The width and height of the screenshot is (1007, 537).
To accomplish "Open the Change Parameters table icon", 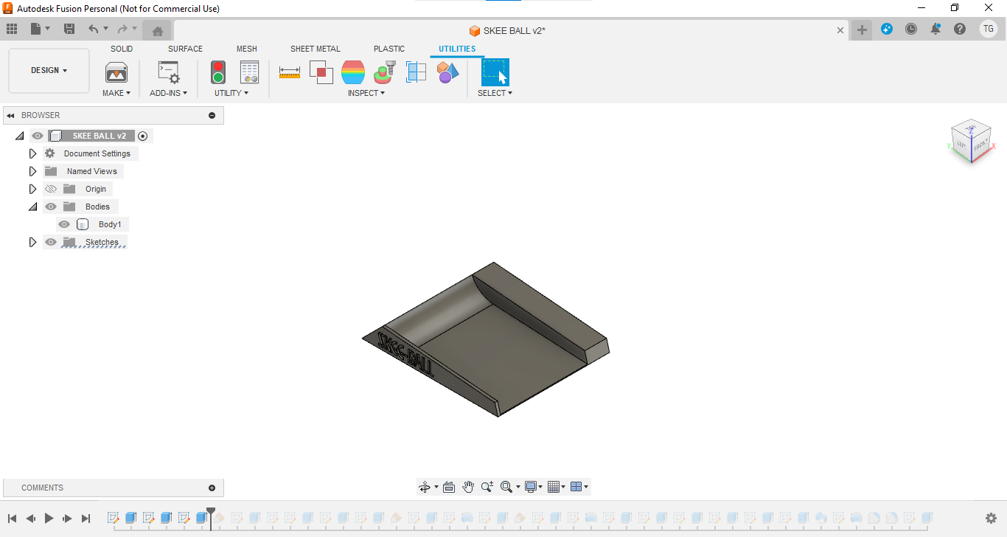I will (x=250, y=72).
